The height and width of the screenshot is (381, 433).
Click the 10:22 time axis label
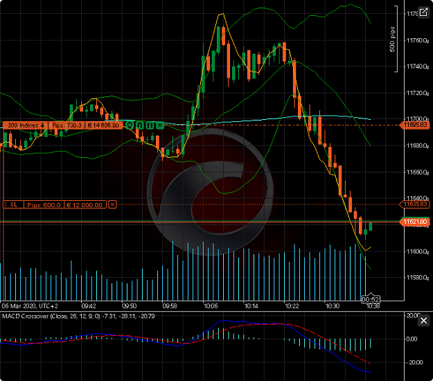(x=292, y=306)
